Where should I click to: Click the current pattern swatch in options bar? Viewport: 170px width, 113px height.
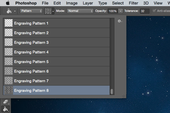pos(48,11)
